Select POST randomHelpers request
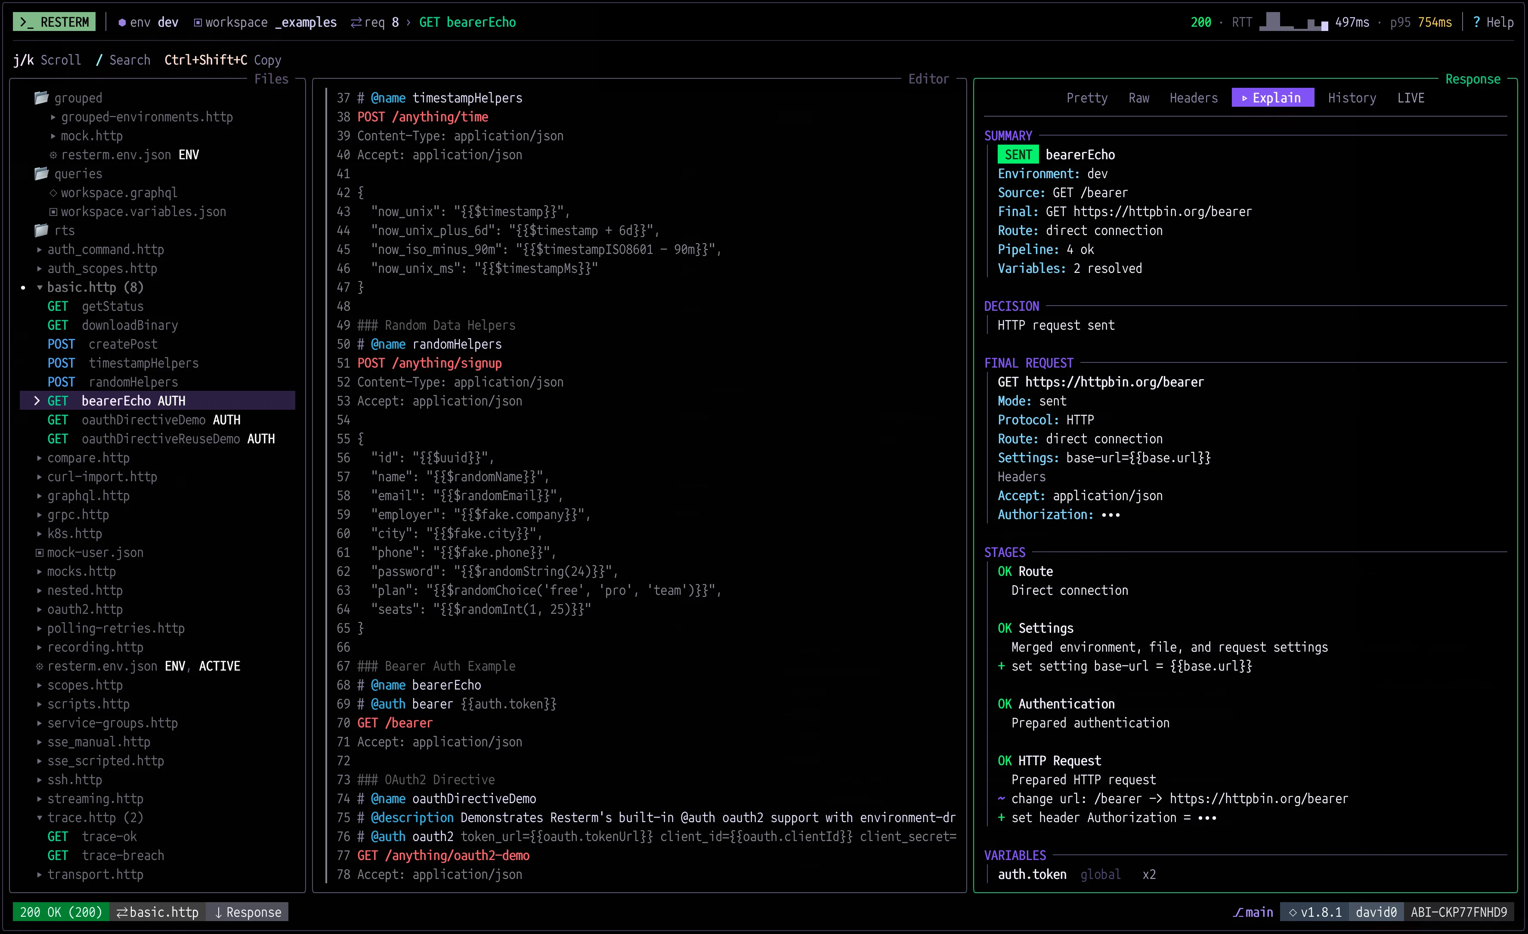Viewport: 1528px width, 934px height. [113, 382]
